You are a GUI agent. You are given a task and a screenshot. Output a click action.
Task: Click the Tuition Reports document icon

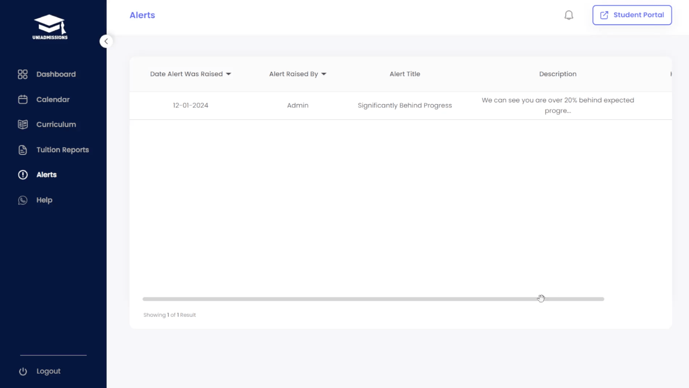[x=23, y=150]
